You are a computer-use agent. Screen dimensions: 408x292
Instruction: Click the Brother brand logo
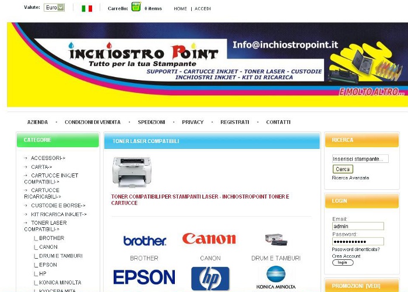[145, 241]
